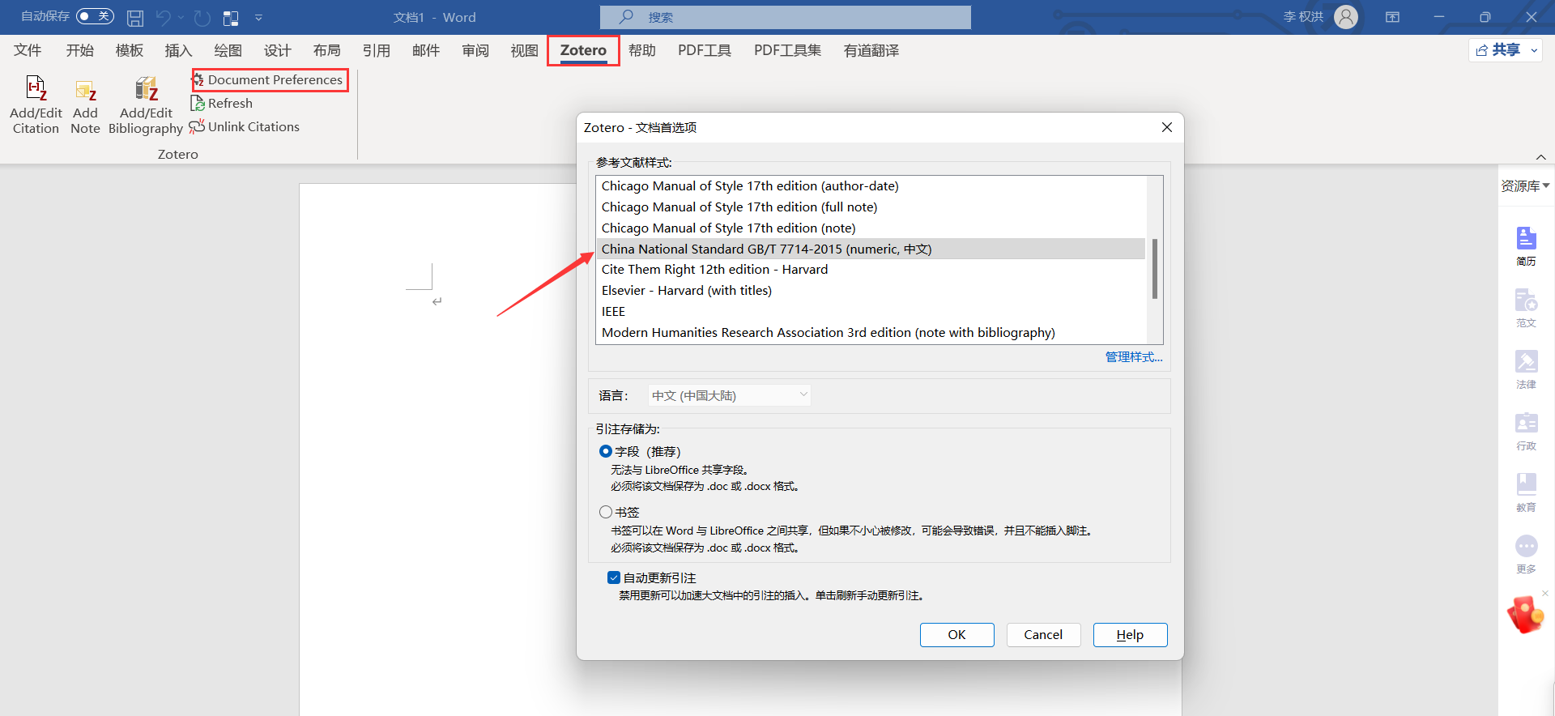Click Unlink Citations
Image resolution: width=1555 pixels, height=716 pixels.
click(245, 126)
